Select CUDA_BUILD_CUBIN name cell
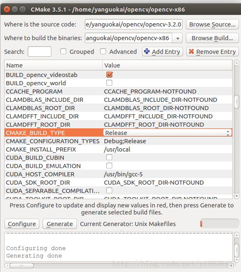 pyautogui.click(x=35, y=158)
